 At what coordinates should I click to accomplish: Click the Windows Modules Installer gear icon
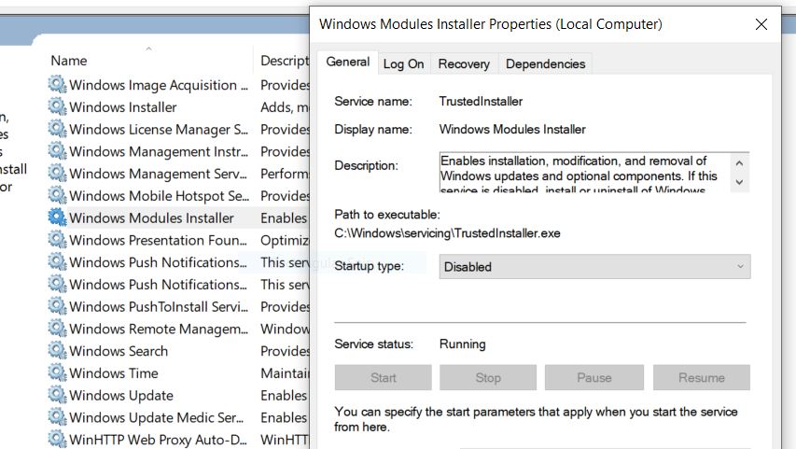pos(58,217)
